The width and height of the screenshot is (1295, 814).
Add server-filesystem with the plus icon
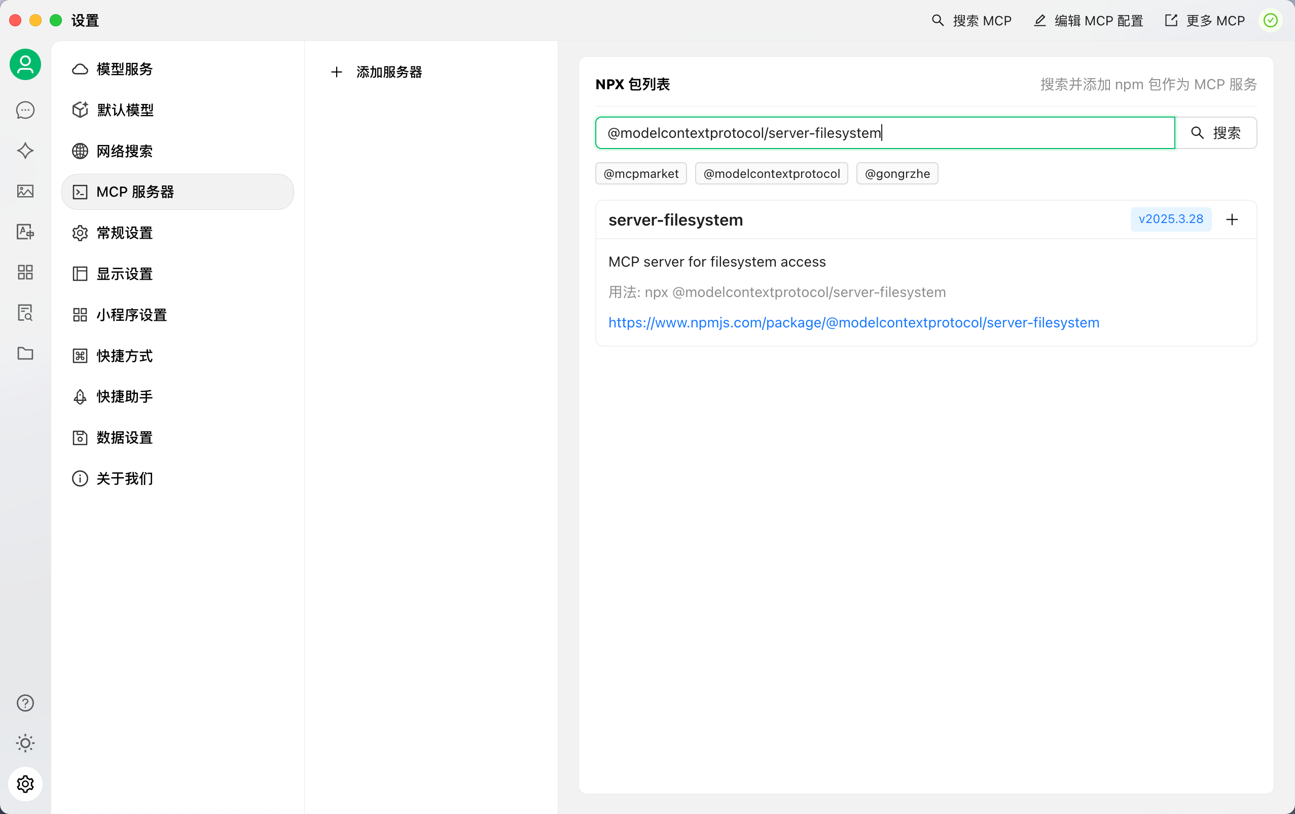click(1232, 219)
